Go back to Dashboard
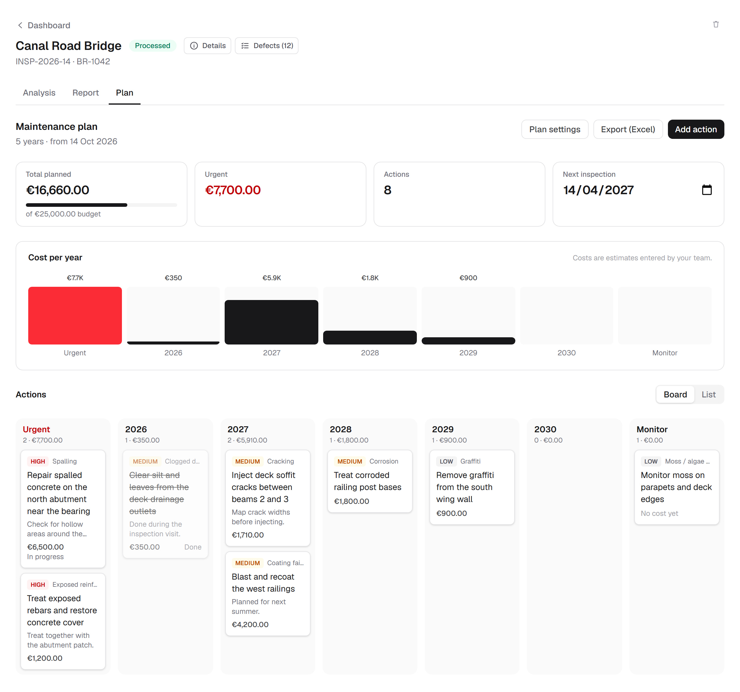The height and width of the screenshot is (692, 740). 49,25
